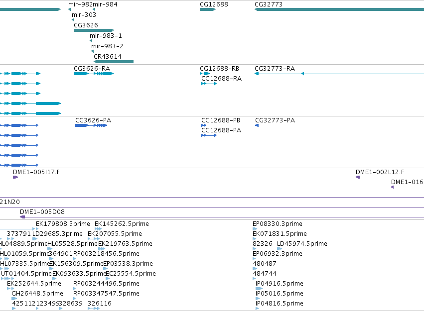Click the EK179808.5prime EST glyph
This screenshot has height=311, width=424.
37,229
